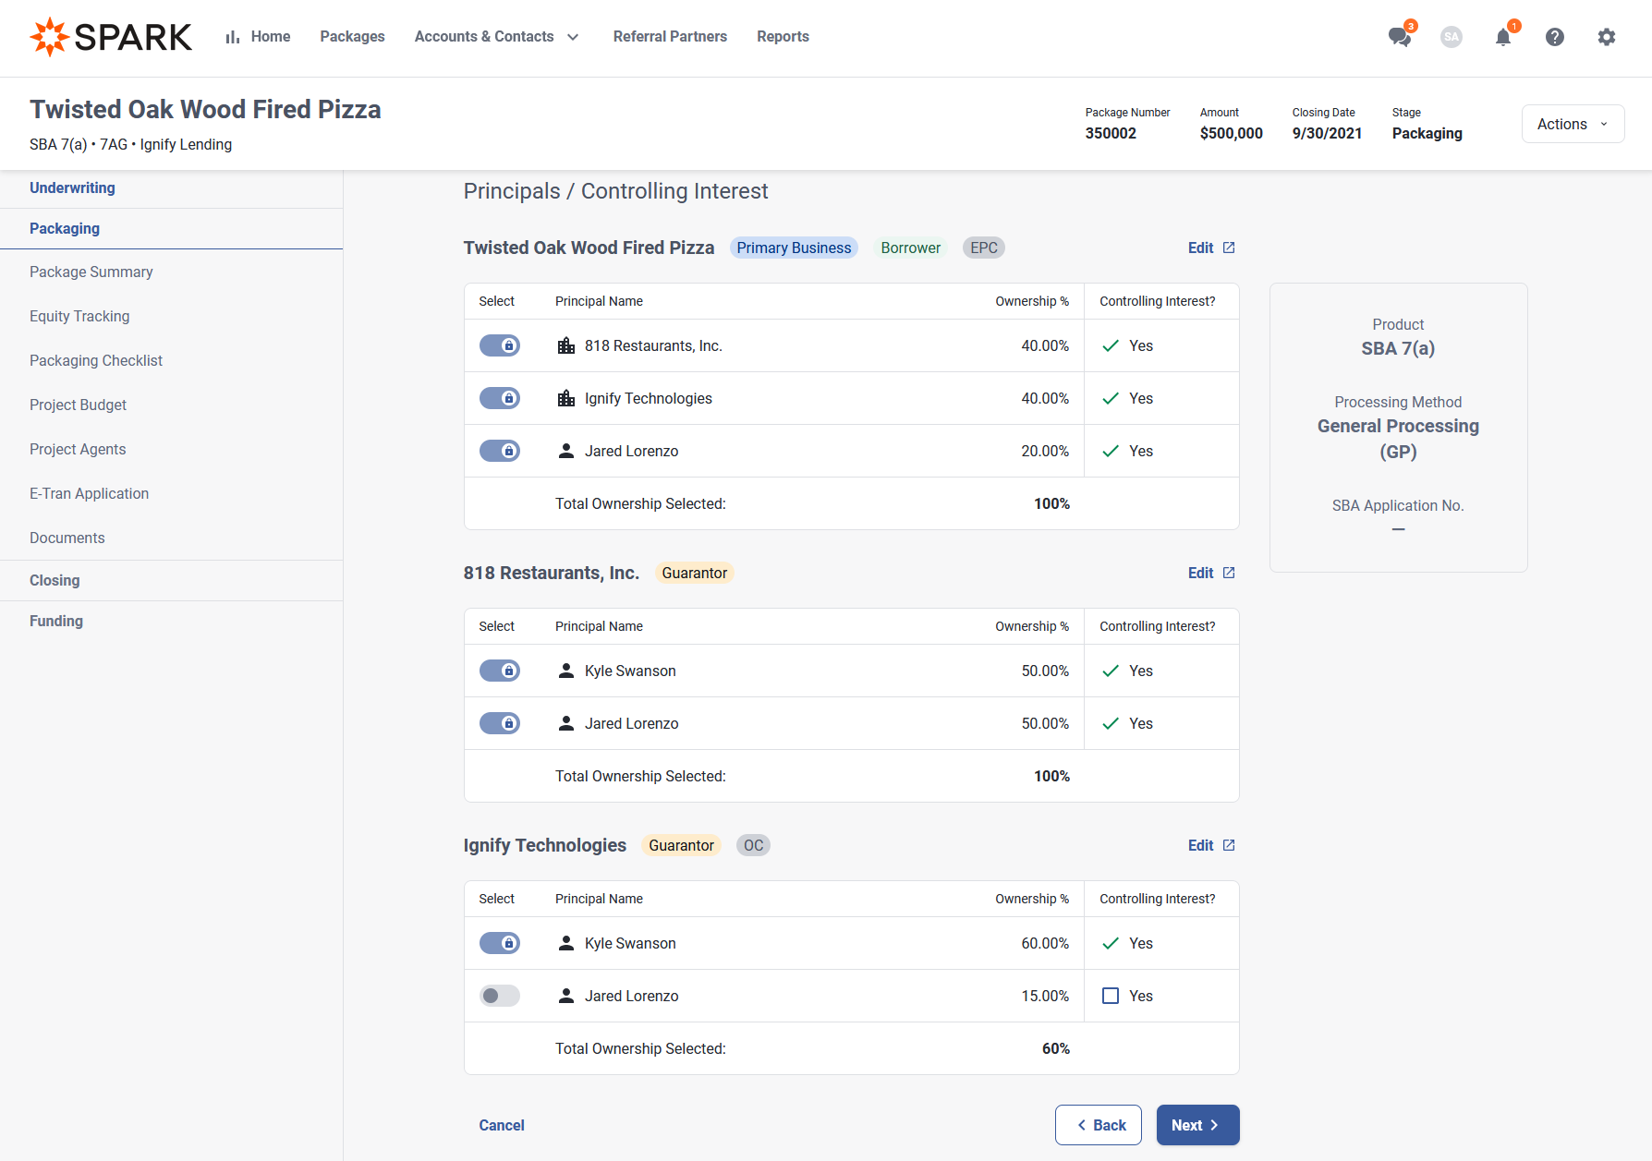Click person icon for Kyle Swanson at 60.00%
The image size is (1652, 1161).
[x=566, y=943]
